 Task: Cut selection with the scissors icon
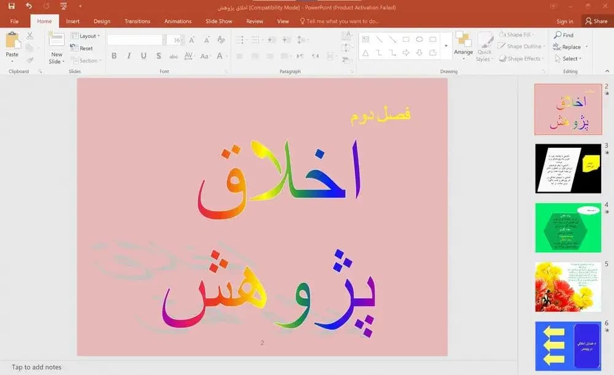pyautogui.click(x=29, y=36)
